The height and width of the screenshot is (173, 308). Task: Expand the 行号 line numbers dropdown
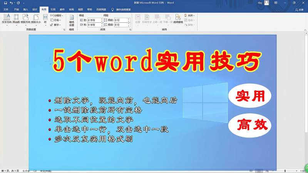coord(55,20)
